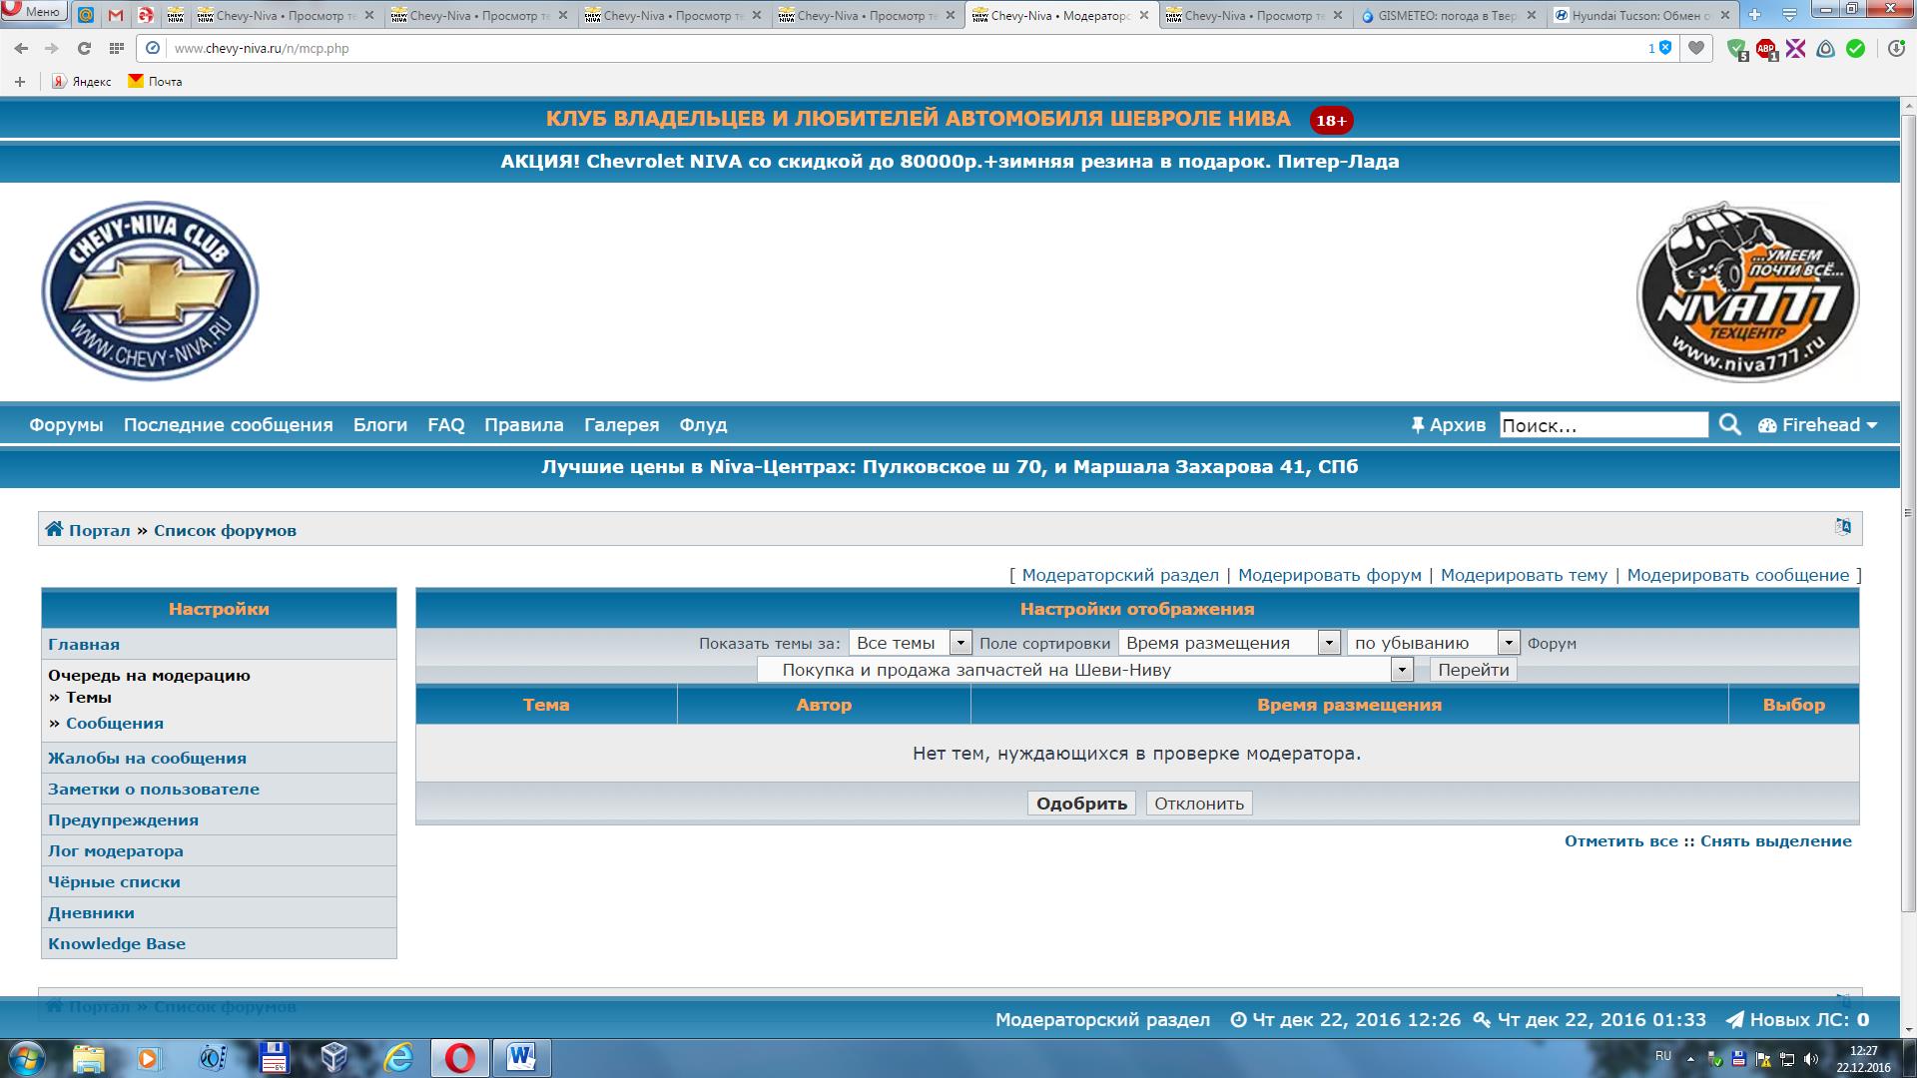Open the speed dial grid icon
Image resolution: width=1917 pixels, height=1078 pixels.
click(x=117, y=48)
